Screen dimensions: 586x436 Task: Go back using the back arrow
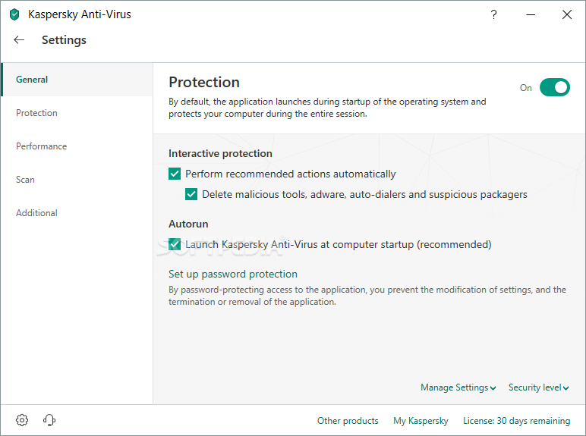tap(19, 40)
